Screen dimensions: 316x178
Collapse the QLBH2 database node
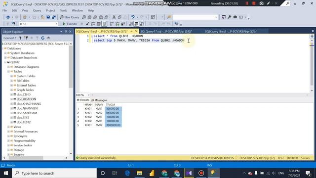coord(5,62)
